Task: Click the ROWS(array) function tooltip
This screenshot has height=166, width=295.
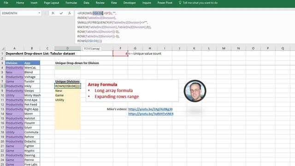Action: (x=92, y=48)
